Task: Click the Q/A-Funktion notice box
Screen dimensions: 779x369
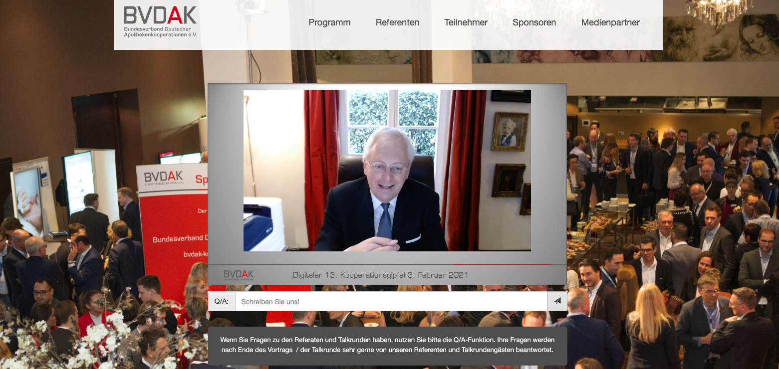Action: pyautogui.click(x=387, y=346)
